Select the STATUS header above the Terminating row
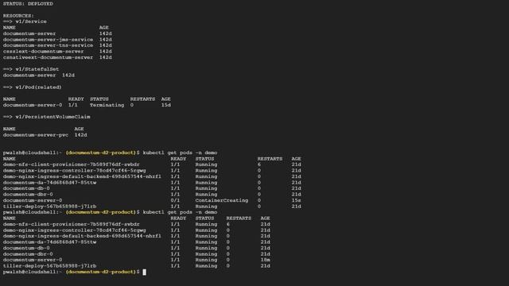509x286 pixels. click(x=99, y=99)
